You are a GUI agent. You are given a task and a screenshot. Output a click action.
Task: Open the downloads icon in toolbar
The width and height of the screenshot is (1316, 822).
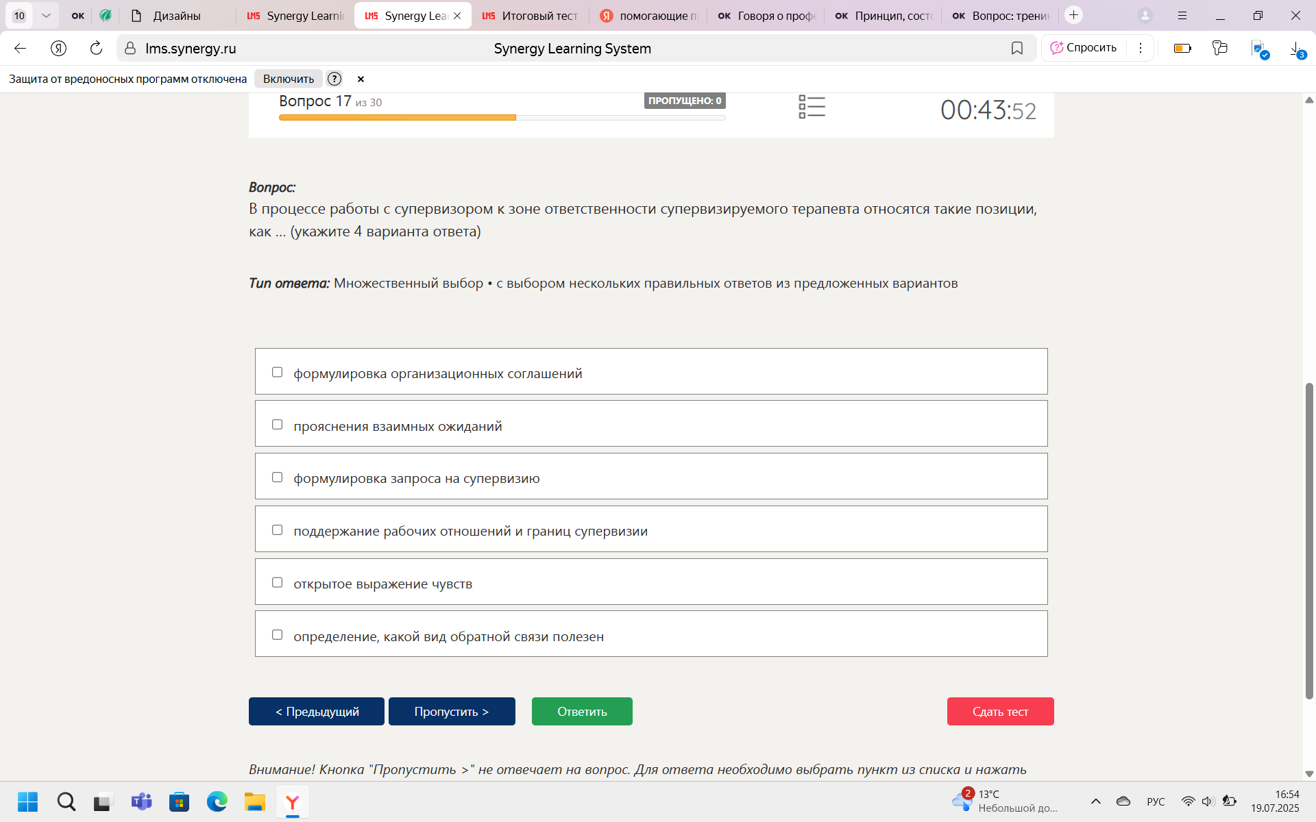click(1297, 49)
